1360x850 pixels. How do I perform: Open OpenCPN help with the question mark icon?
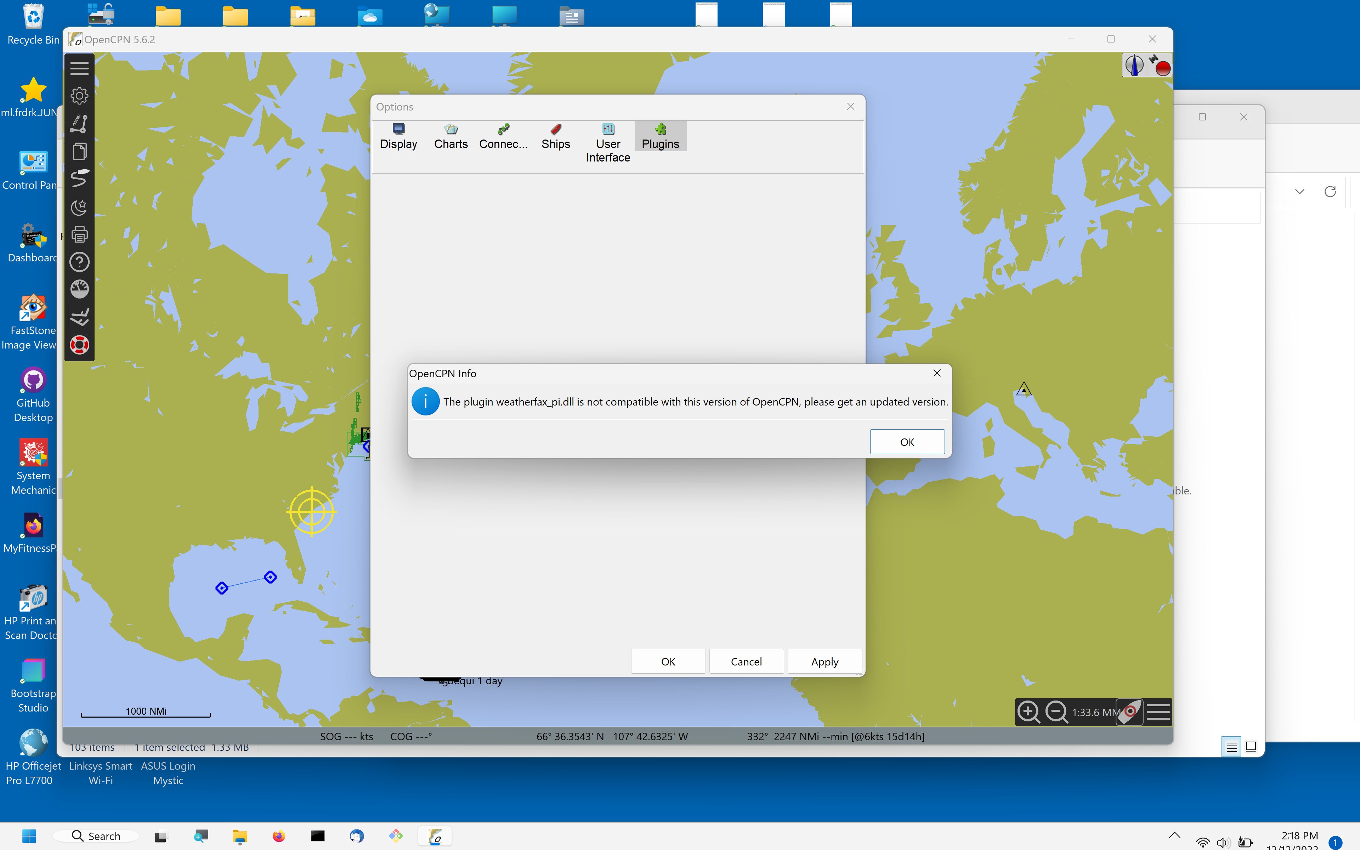tap(79, 261)
